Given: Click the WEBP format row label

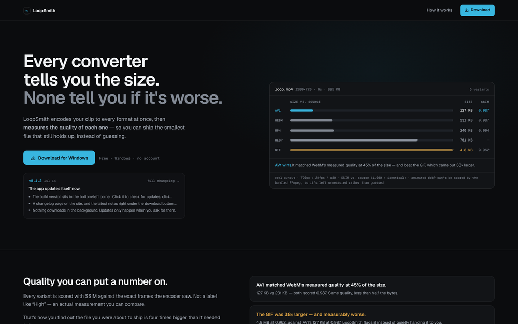Looking at the screenshot, I should [x=279, y=140].
